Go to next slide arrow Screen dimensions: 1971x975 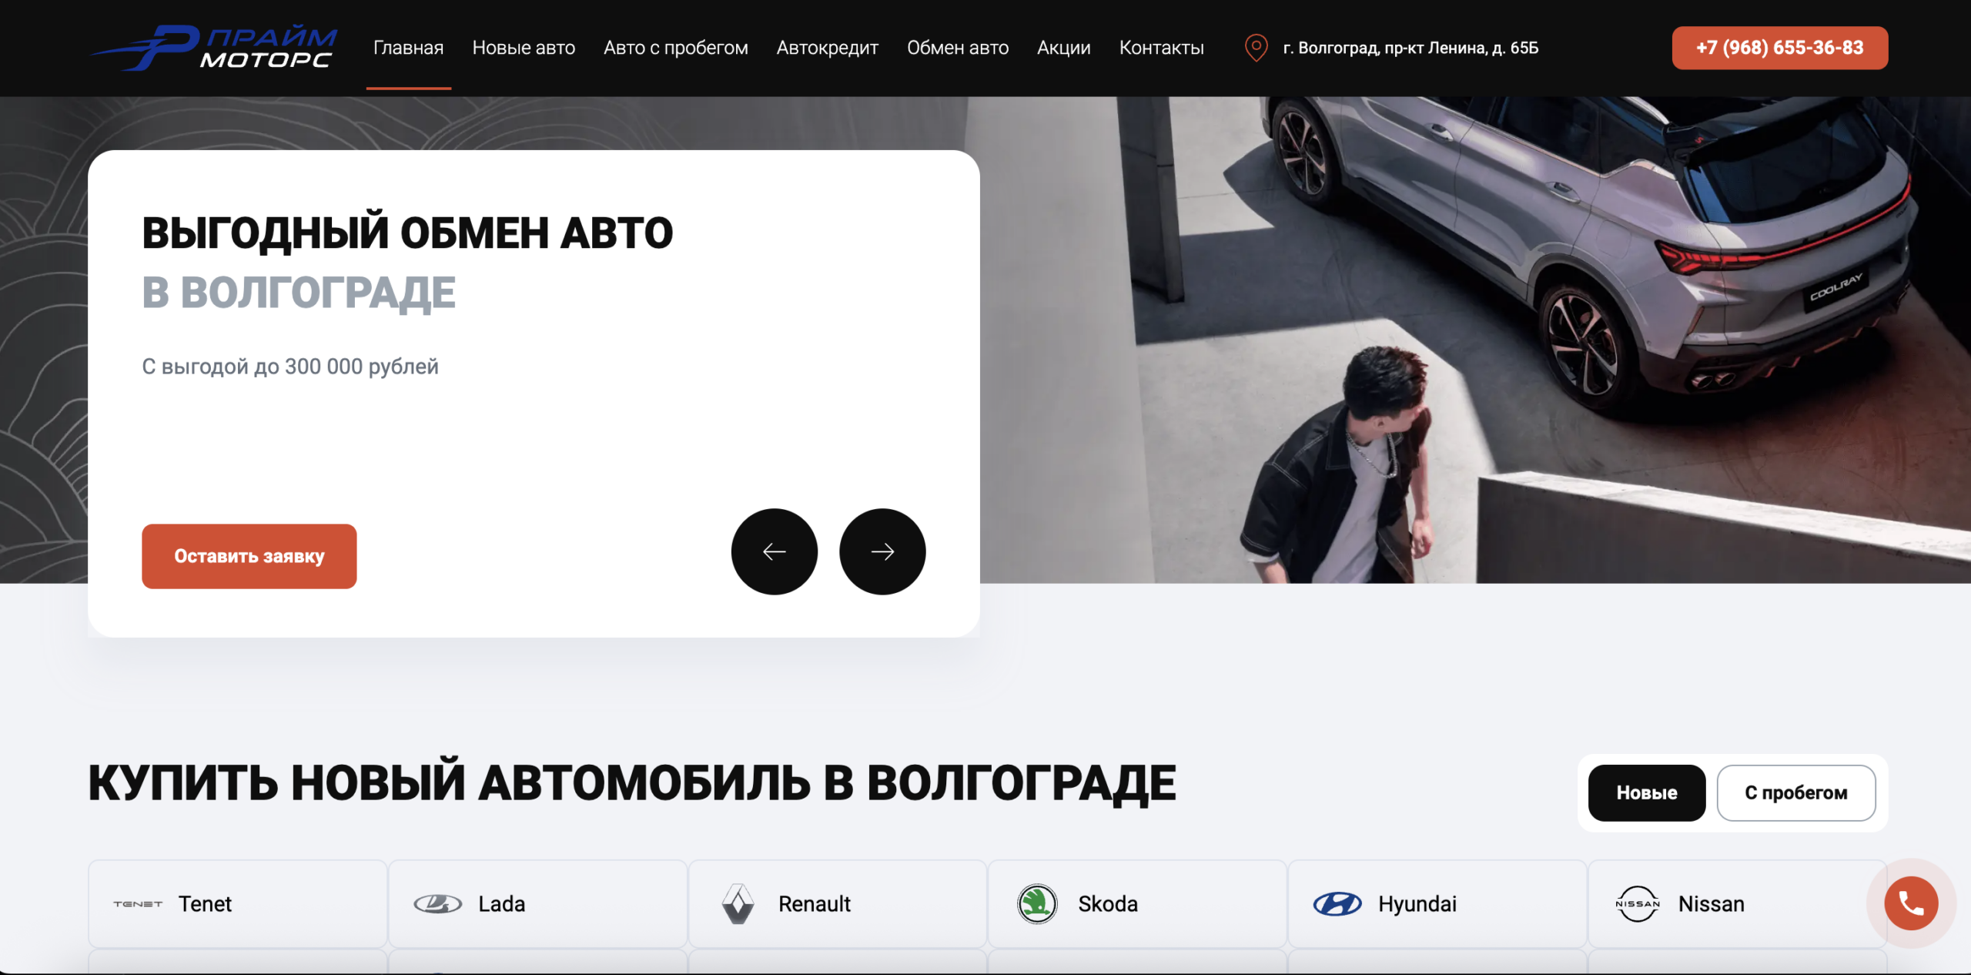[x=882, y=551]
